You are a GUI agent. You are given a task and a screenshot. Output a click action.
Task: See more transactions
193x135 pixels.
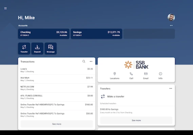[x=57, y=124]
